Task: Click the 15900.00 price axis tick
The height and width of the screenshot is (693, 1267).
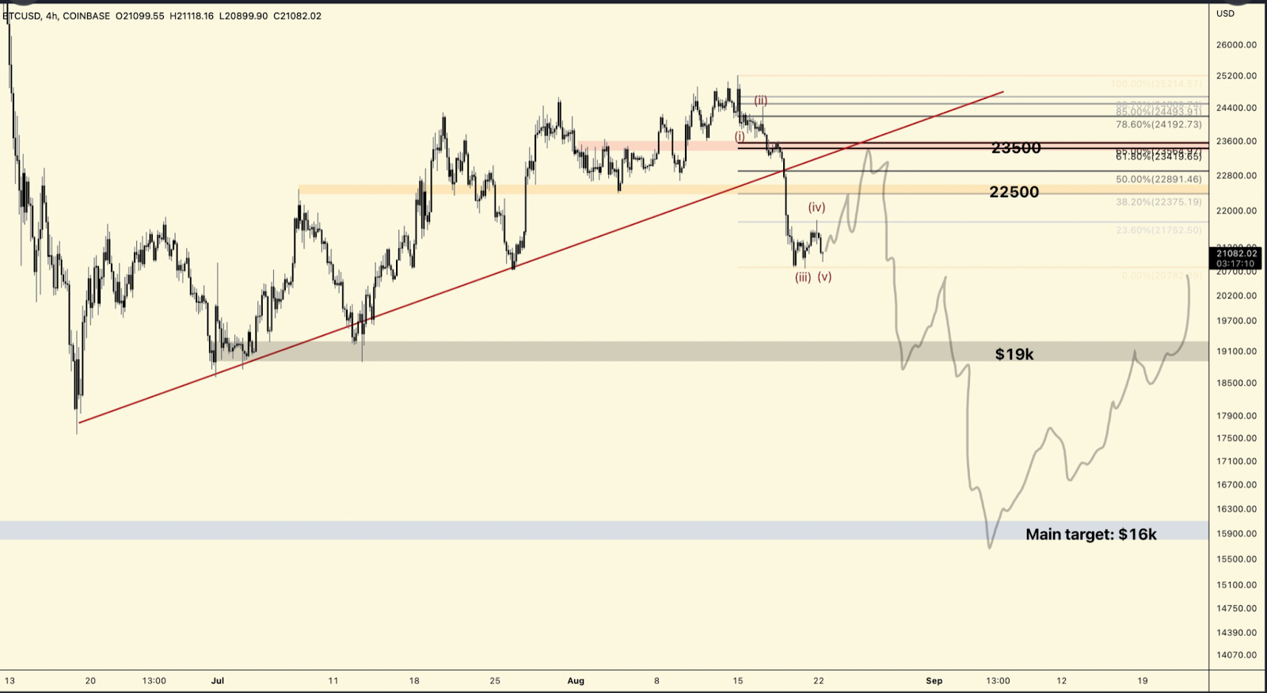Action: pyautogui.click(x=1236, y=534)
